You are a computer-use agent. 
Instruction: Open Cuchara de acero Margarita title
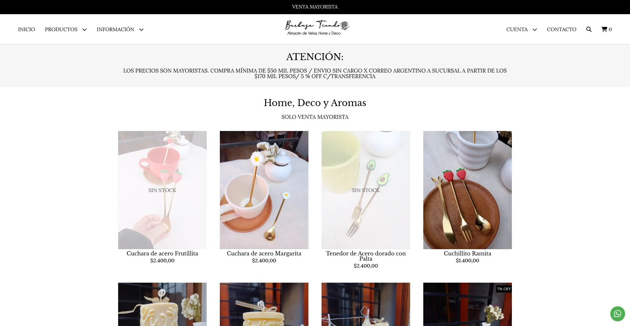pyautogui.click(x=264, y=253)
